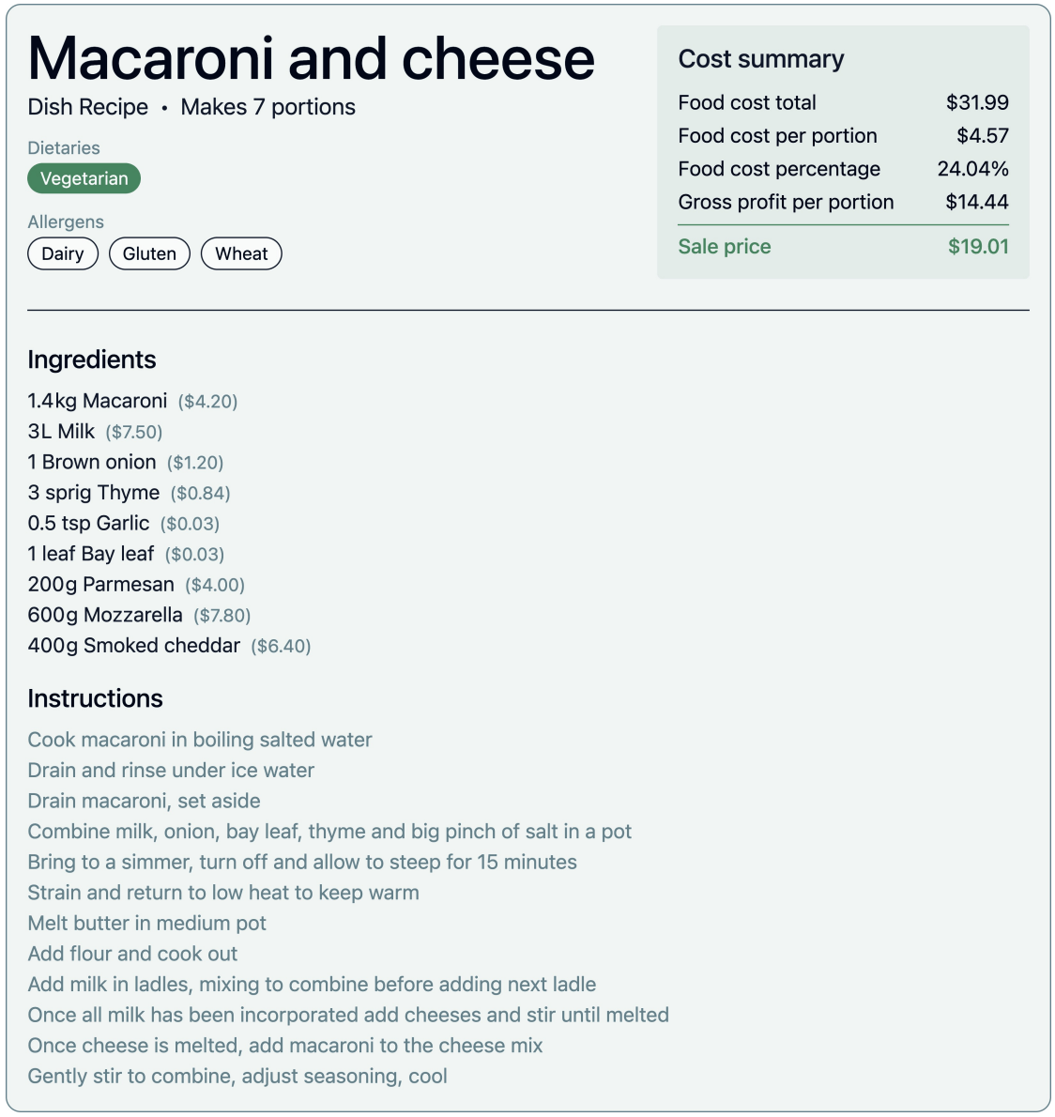Click the 'Melt butter in medium pot' step
The height and width of the screenshot is (1117, 1055).
tap(147, 924)
